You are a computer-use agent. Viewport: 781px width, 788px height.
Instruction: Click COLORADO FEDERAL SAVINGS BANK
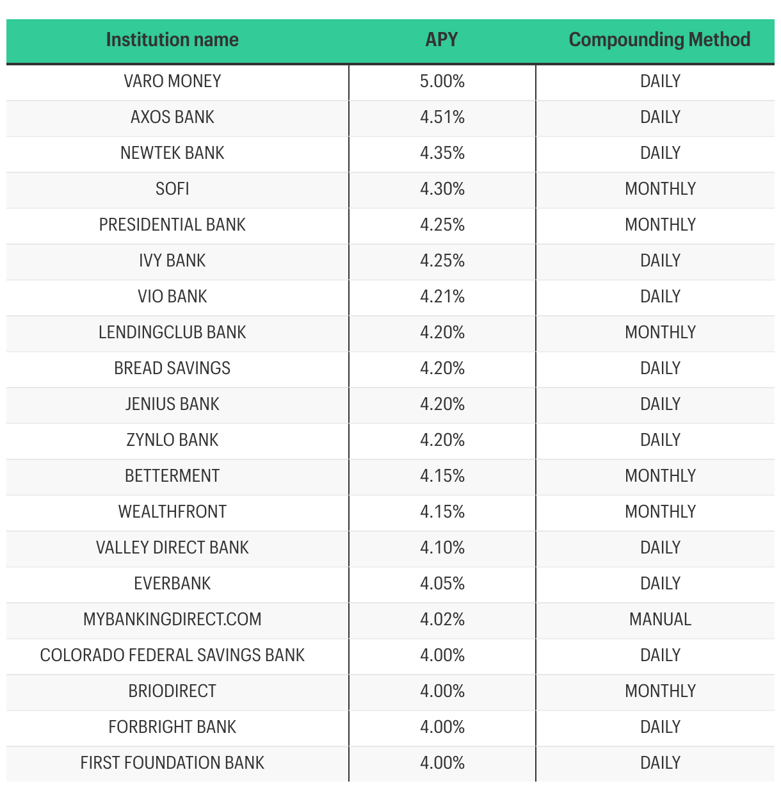(172, 655)
